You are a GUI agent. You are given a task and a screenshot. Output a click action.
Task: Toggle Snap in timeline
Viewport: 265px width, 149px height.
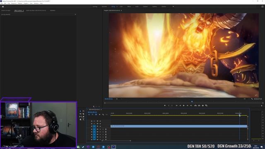[x=92, y=115]
